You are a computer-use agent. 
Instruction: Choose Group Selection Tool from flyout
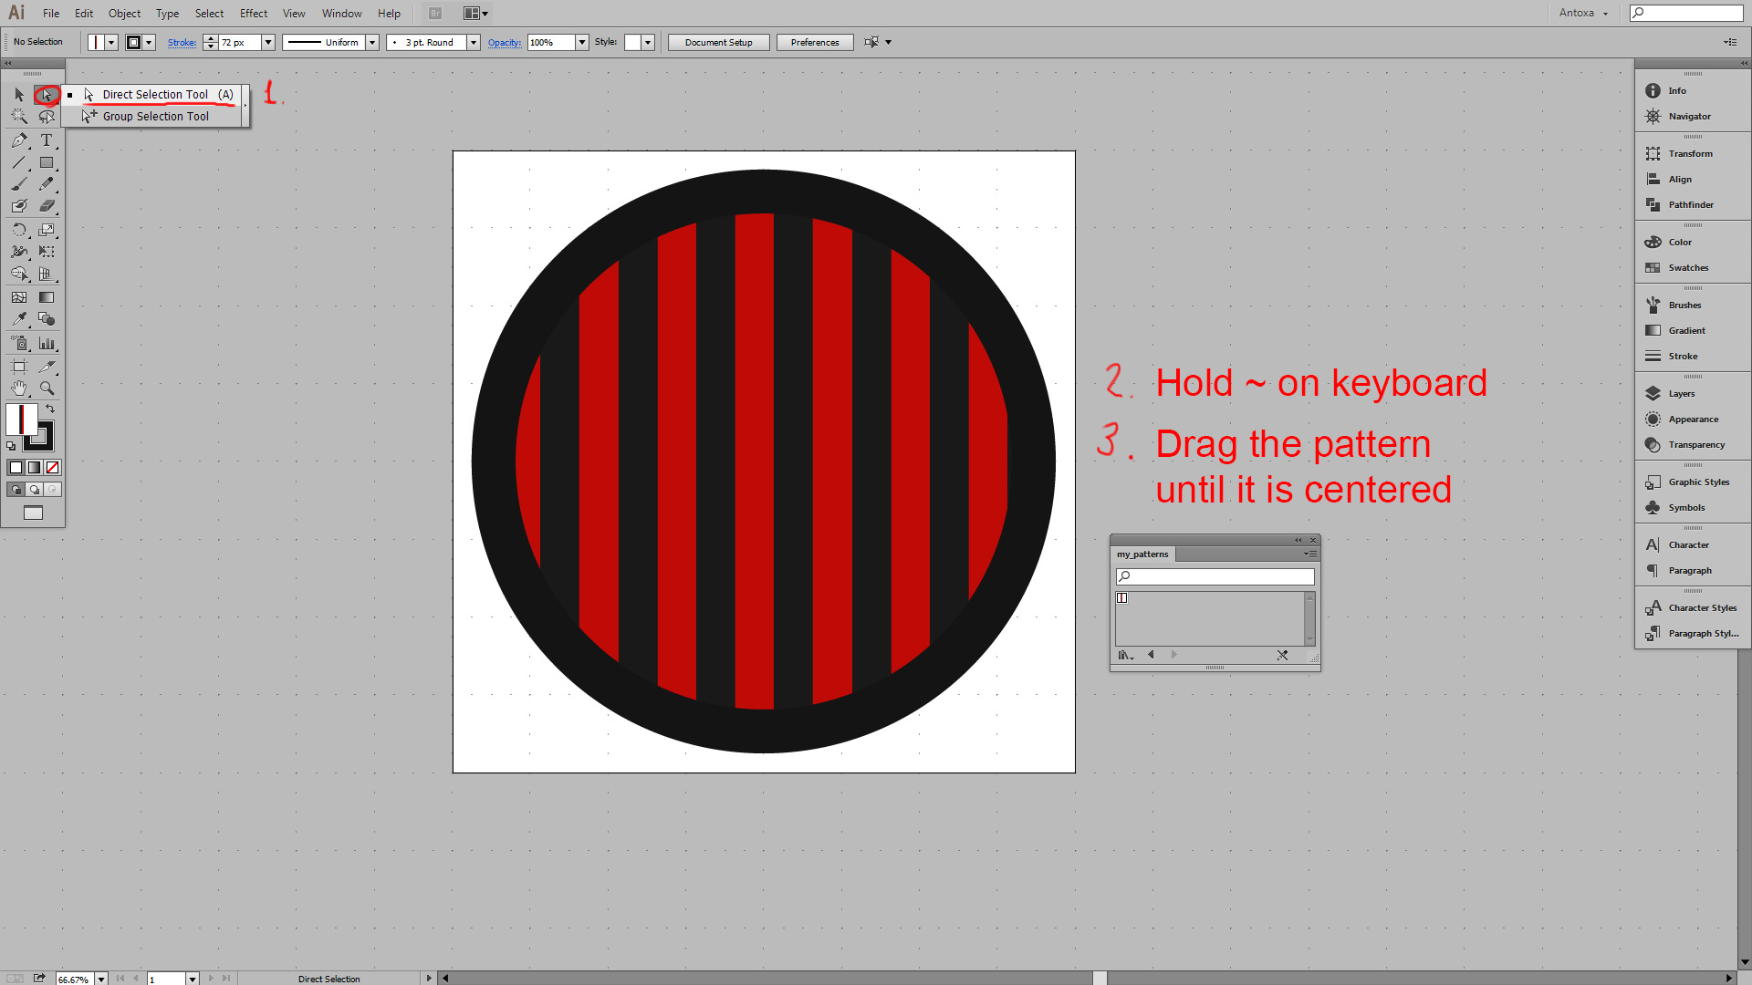click(155, 117)
